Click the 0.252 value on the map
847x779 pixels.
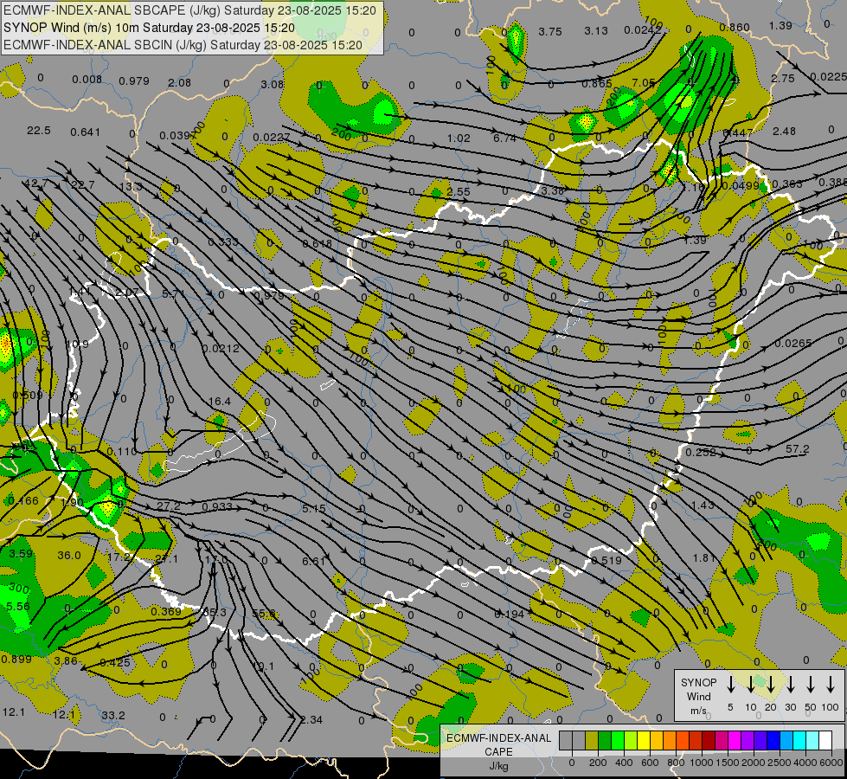click(x=701, y=453)
